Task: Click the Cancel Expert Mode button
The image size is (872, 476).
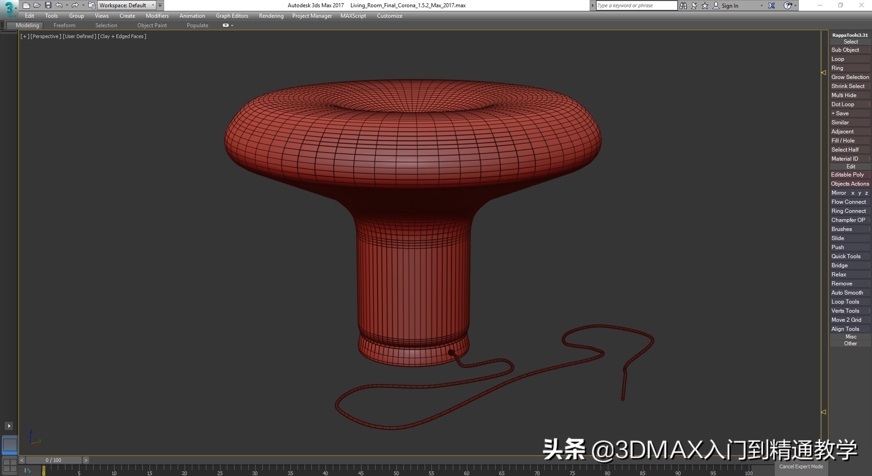Action: (801, 466)
